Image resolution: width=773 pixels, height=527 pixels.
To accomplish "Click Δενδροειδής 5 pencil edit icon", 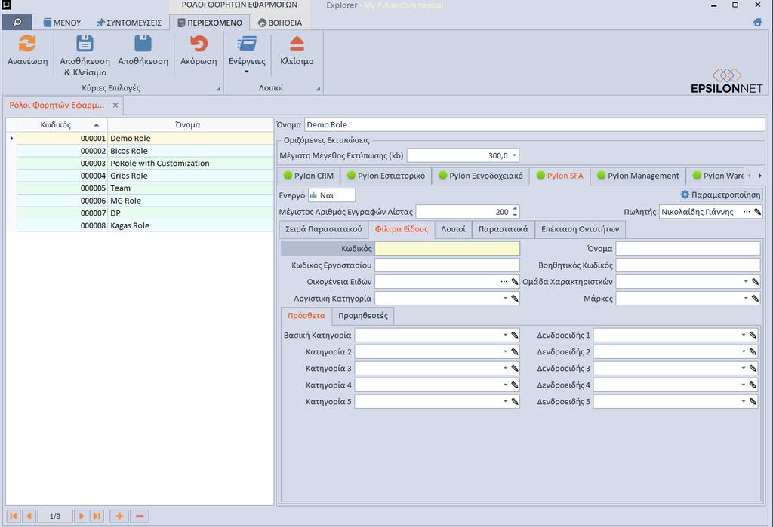I will 753,401.
